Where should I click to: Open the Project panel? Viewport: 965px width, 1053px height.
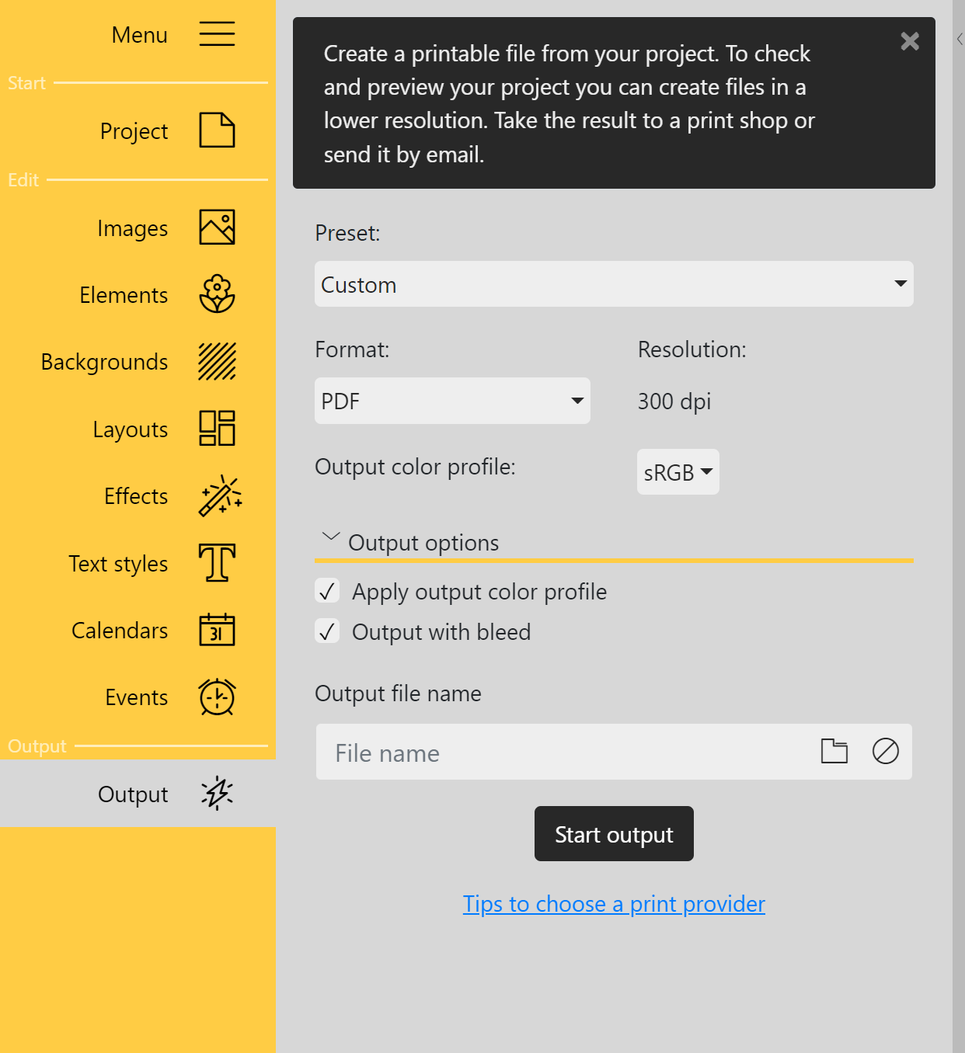[217, 130]
